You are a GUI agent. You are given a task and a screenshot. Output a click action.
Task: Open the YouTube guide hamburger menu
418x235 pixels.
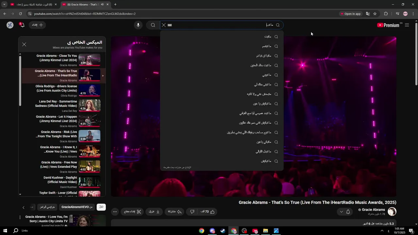407,25
